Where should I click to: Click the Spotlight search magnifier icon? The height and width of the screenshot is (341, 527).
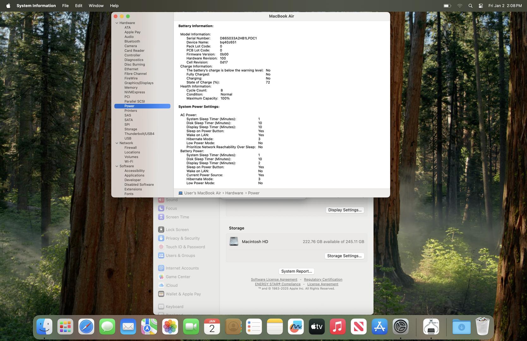click(x=470, y=6)
